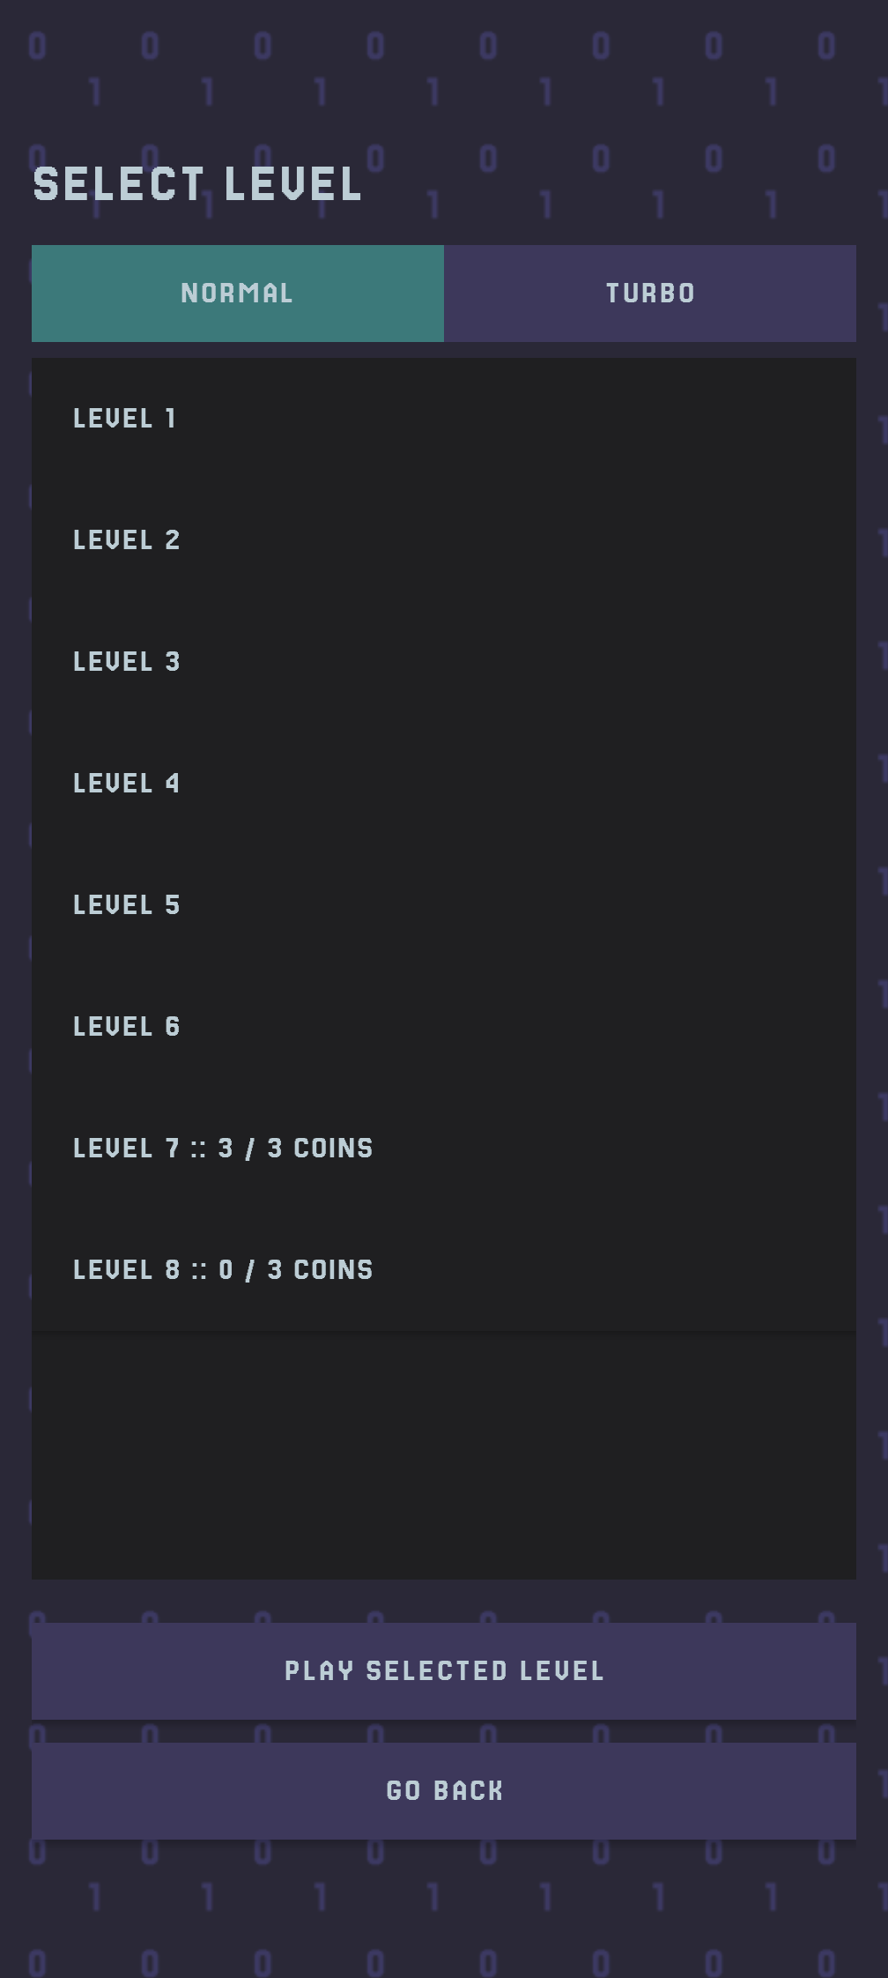This screenshot has height=1978, width=888.
Task: Click the Level 8 label text
Action: tap(126, 1270)
